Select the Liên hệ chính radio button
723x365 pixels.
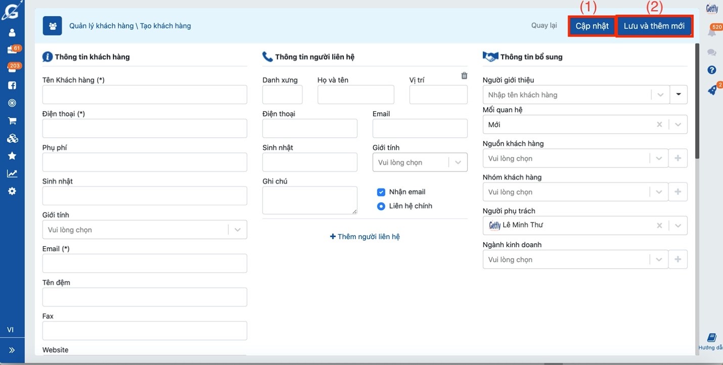381,206
